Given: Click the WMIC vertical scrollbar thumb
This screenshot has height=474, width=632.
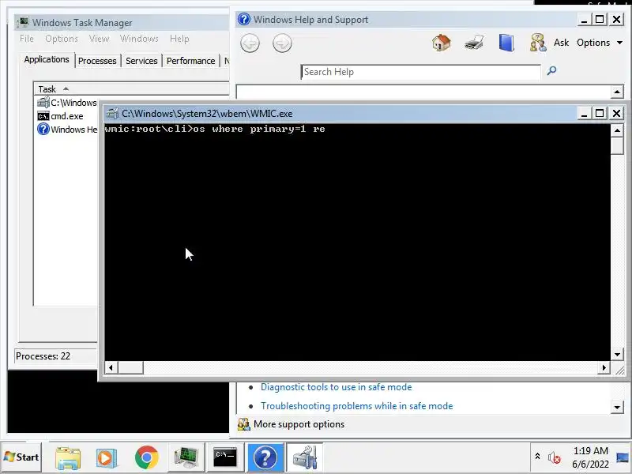Looking at the screenshot, I should coord(617,146).
